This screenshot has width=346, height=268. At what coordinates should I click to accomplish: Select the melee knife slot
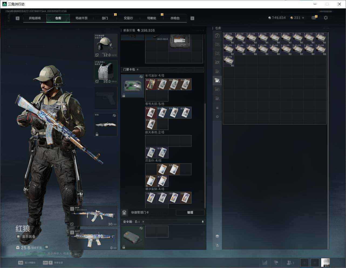coord(106,125)
